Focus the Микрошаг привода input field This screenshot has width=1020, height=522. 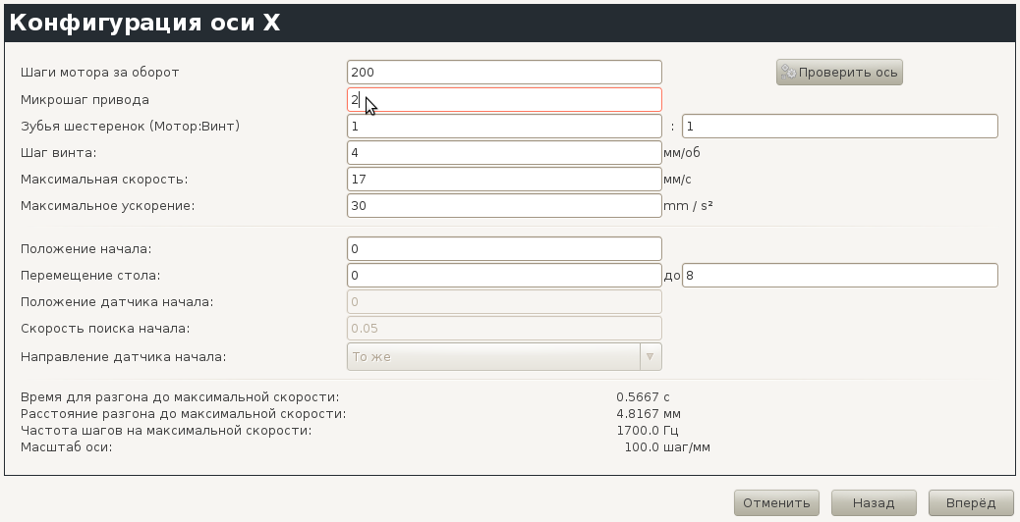pyautogui.click(x=504, y=100)
